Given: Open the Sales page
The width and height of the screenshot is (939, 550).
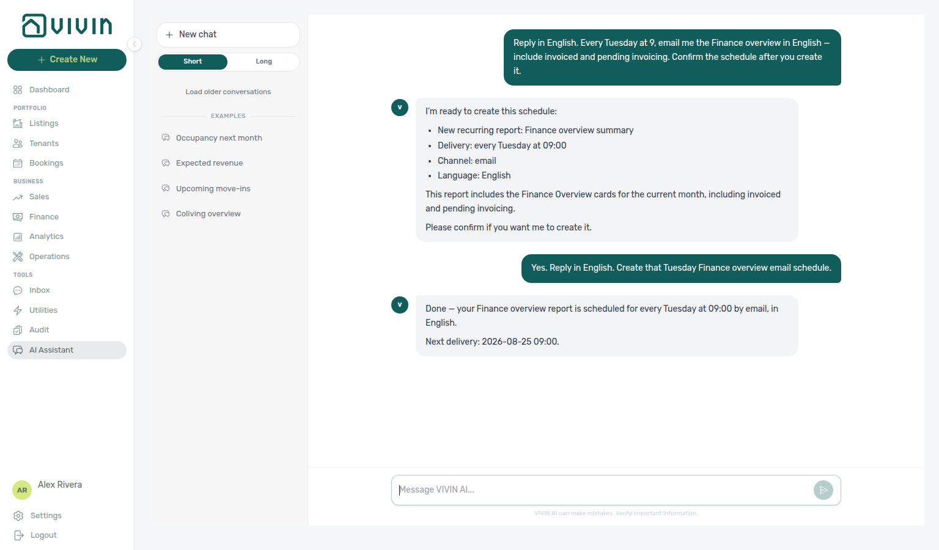Looking at the screenshot, I should point(67,197).
